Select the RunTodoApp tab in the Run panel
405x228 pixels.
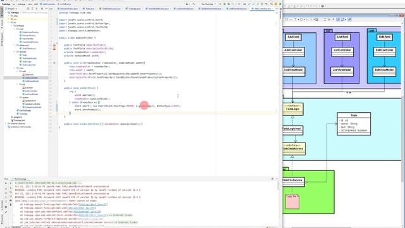[x=20, y=179]
